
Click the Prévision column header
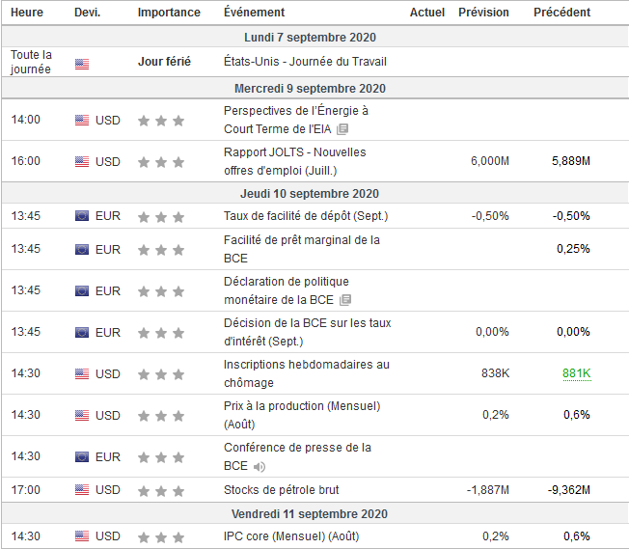(483, 13)
